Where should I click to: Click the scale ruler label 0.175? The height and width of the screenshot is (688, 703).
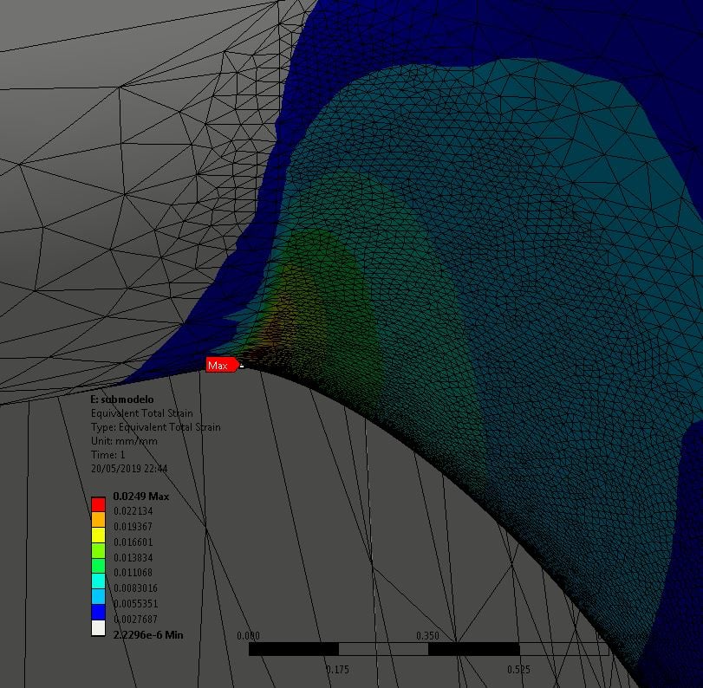click(337, 670)
